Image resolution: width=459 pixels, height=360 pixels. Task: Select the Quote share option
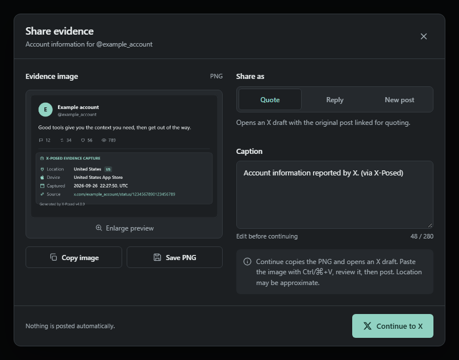click(270, 100)
